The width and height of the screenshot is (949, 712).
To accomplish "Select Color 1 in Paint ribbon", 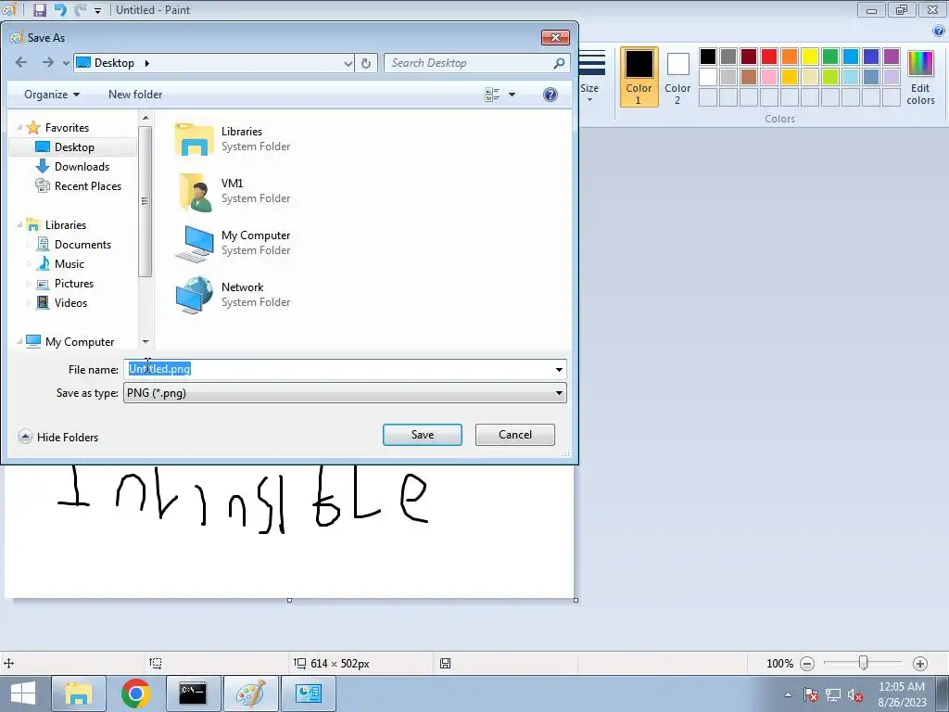I will coord(639,77).
